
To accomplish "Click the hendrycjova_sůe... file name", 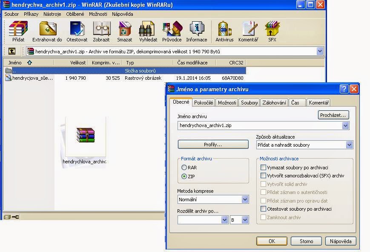I will coord(32,78).
